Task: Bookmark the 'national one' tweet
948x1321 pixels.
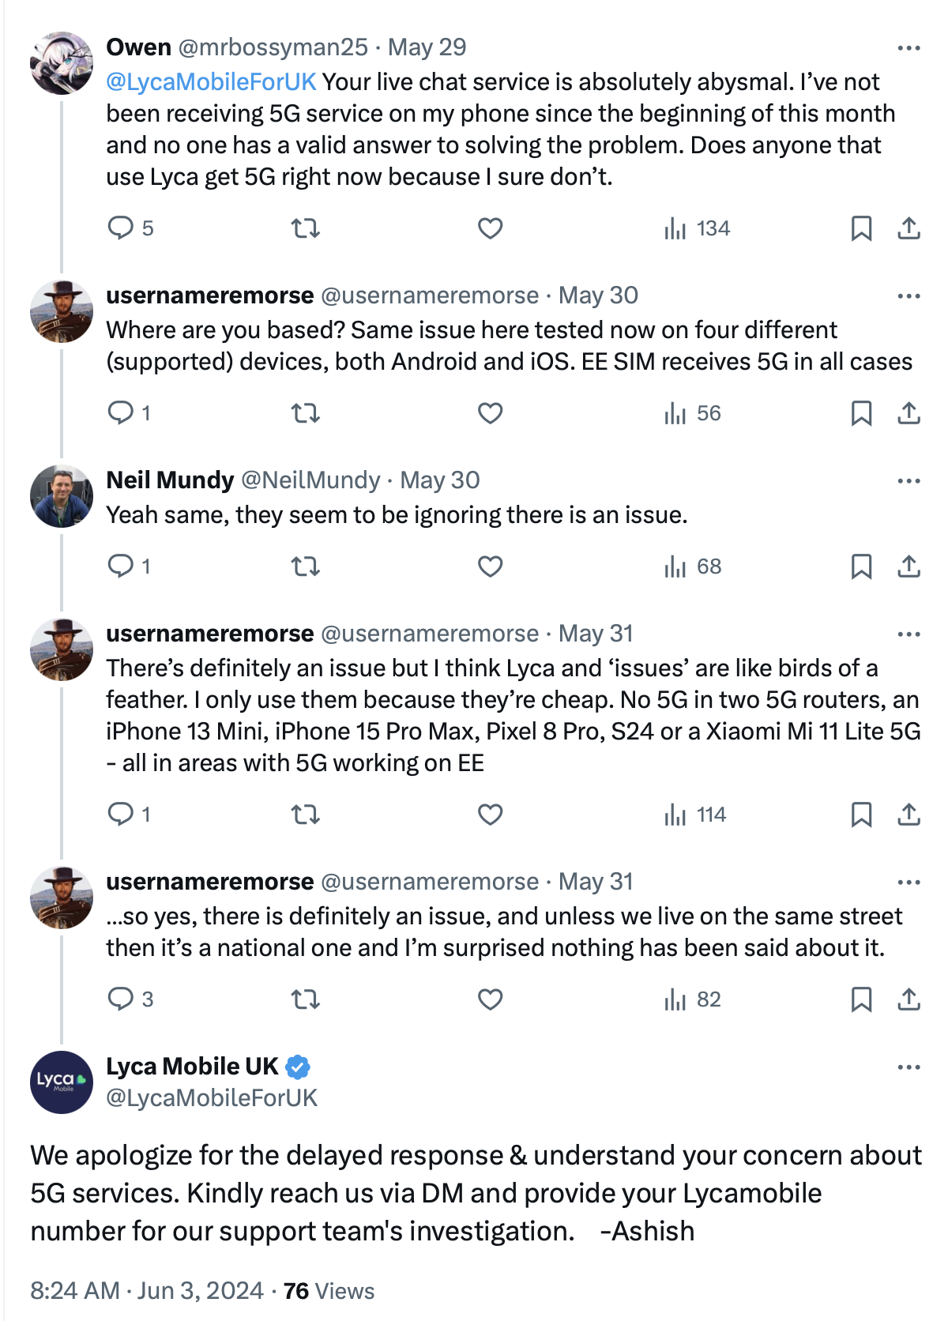Action: click(861, 999)
